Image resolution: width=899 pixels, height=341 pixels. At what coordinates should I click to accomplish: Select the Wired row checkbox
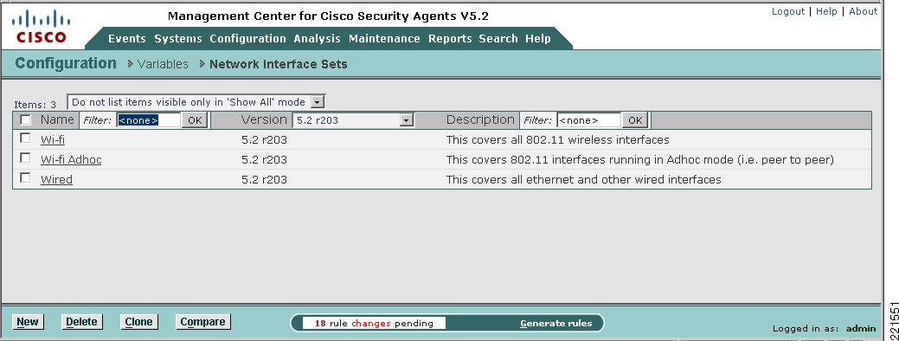(x=25, y=177)
